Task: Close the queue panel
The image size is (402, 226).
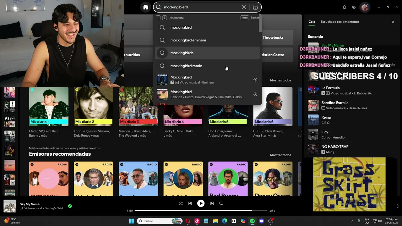Action: [x=393, y=22]
